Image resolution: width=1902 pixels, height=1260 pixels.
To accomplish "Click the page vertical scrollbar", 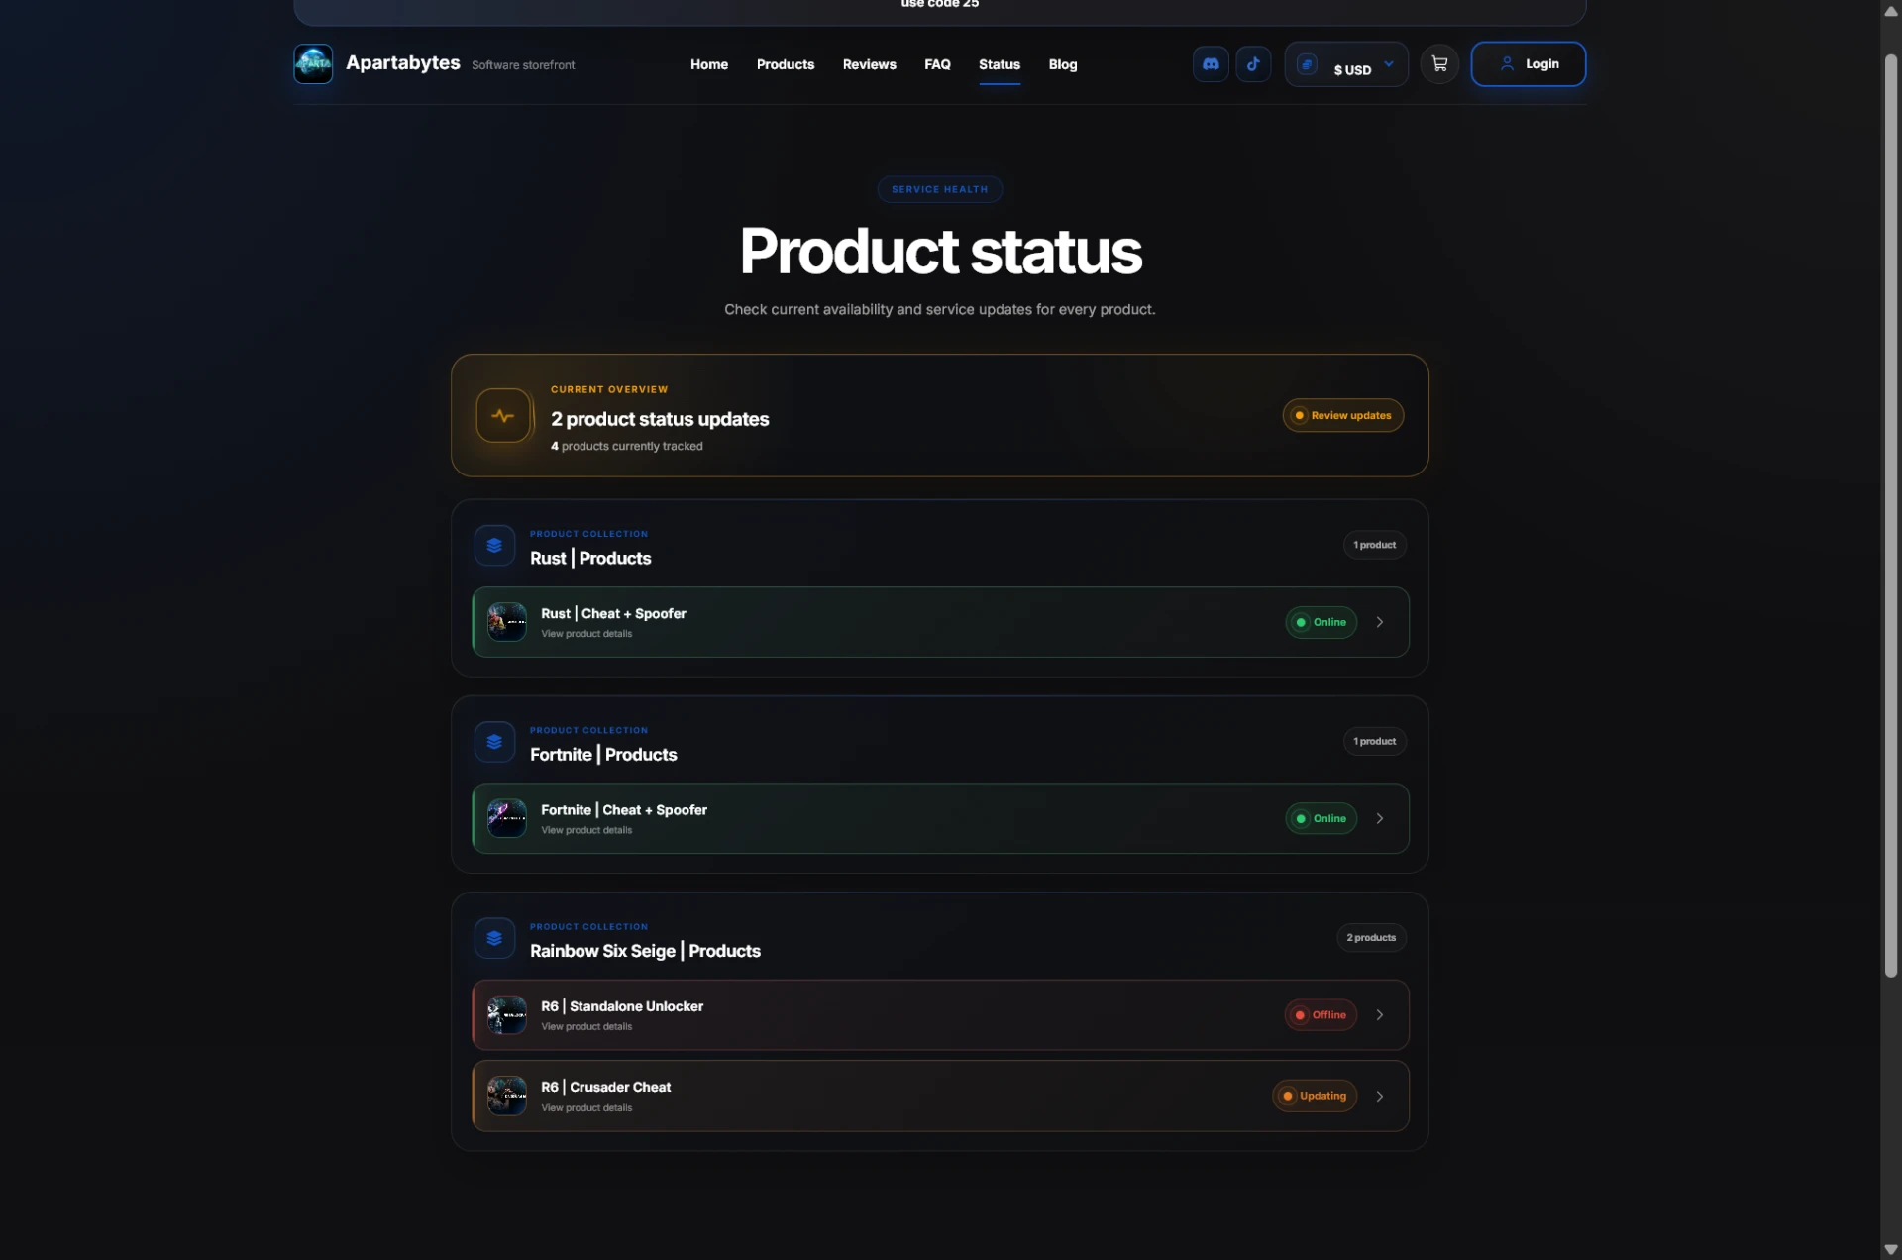I will (1890, 515).
